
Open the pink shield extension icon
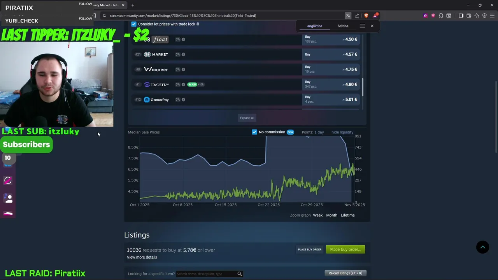tap(433, 16)
